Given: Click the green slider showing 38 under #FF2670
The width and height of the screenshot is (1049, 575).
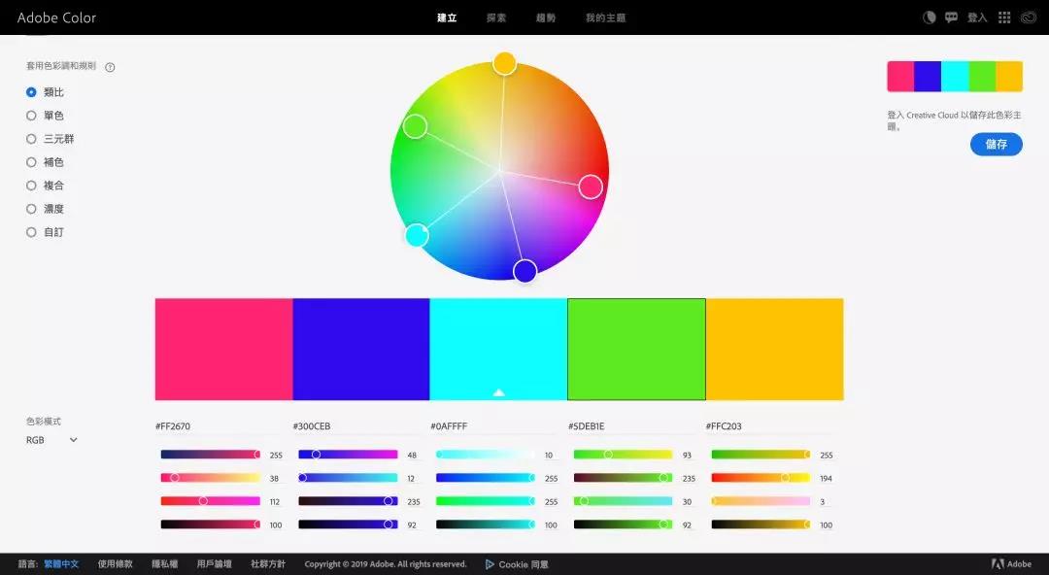Looking at the screenshot, I should [x=210, y=478].
